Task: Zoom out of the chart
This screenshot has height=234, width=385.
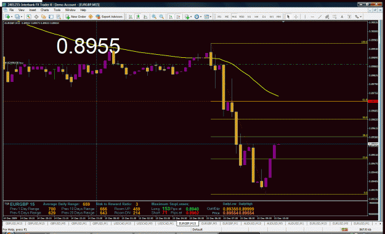Action: (161, 17)
